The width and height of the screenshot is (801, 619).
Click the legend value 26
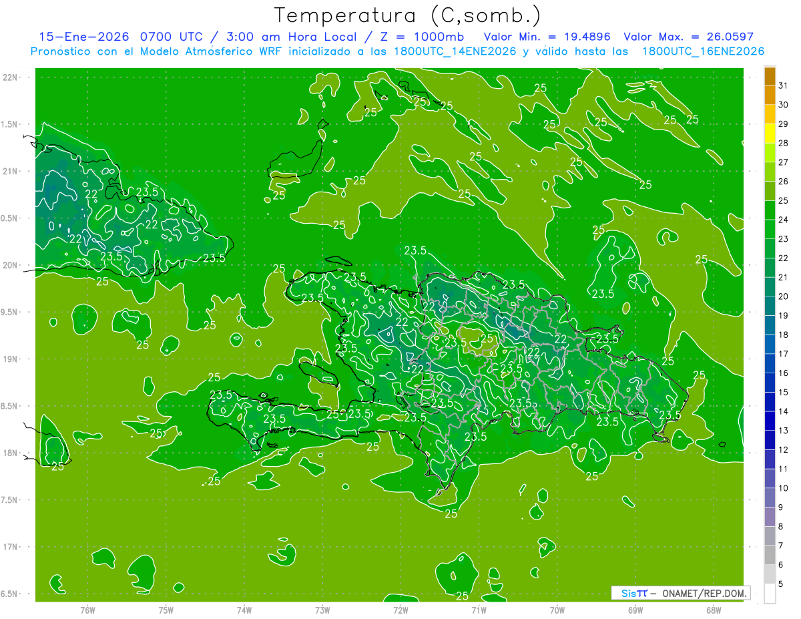[x=783, y=182]
